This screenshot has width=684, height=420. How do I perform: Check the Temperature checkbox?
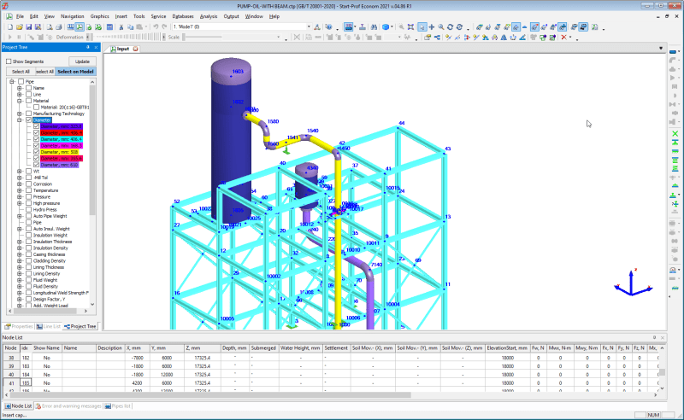coord(28,190)
